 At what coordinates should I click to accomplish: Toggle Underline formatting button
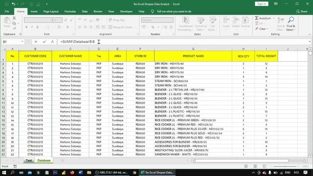pyautogui.click(x=37, y=27)
